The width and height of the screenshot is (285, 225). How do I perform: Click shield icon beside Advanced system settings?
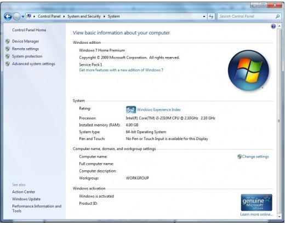8,64
